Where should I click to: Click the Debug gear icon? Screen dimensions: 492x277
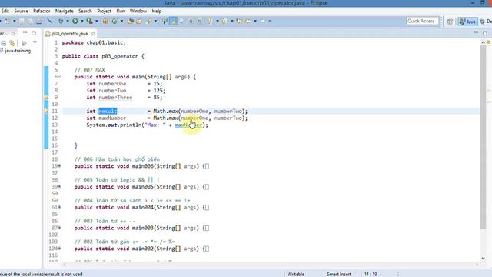pos(61,21)
